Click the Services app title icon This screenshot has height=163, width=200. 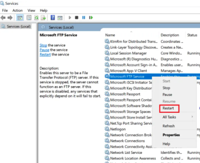[x=2, y=3]
